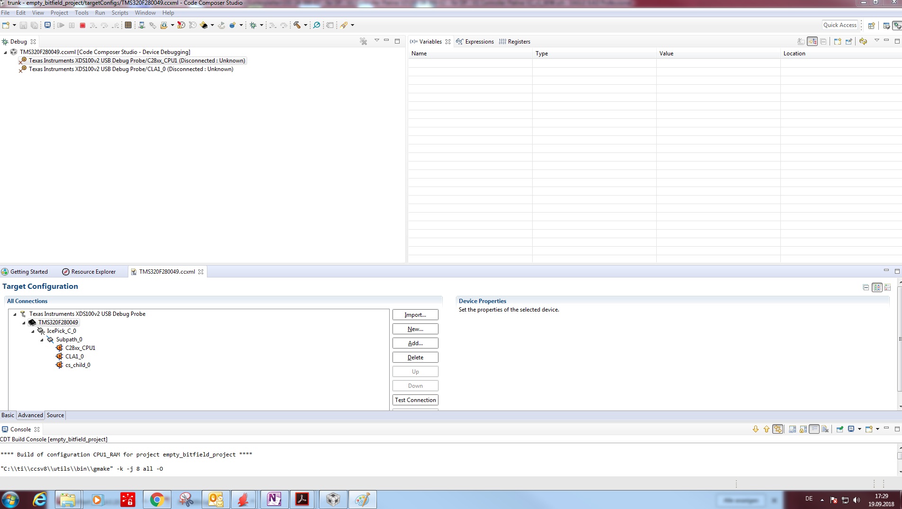Open the Debug view menu dropdown arrow
The image size is (902, 509).
(x=377, y=41)
